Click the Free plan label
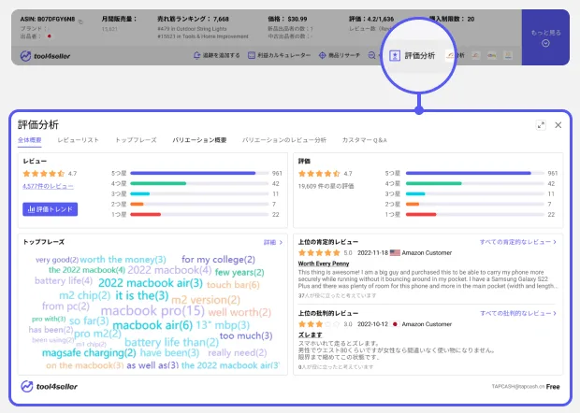The height and width of the screenshot is (413, 580). coord(553,387)
